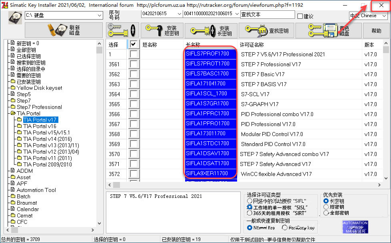Click the refresh disk (刷新磁盘) toolbar icon

64,30
